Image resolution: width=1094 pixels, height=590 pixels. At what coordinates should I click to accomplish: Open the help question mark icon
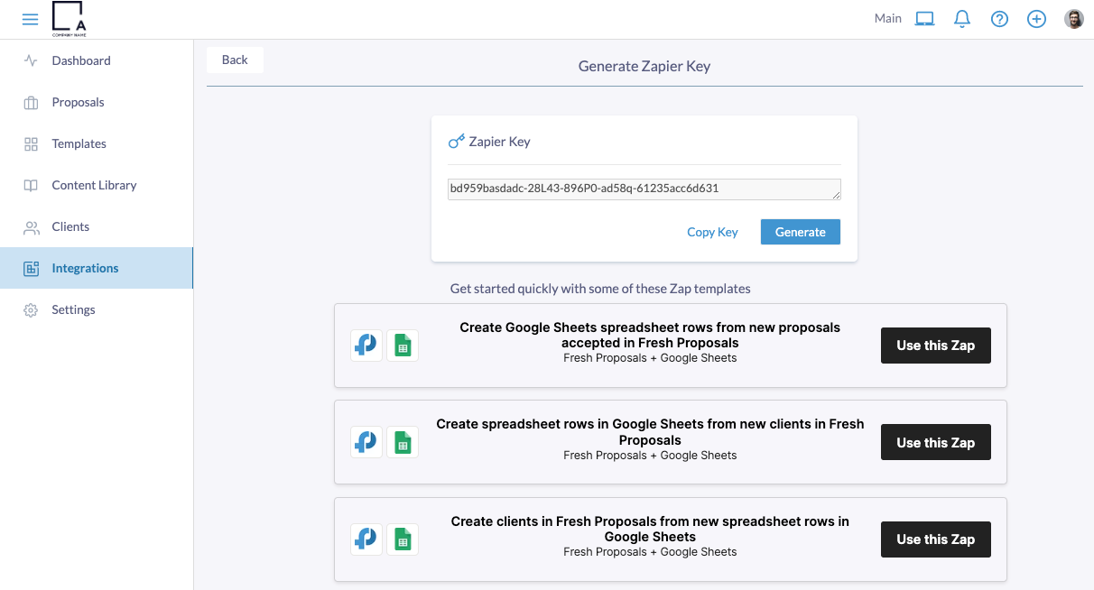999,19
